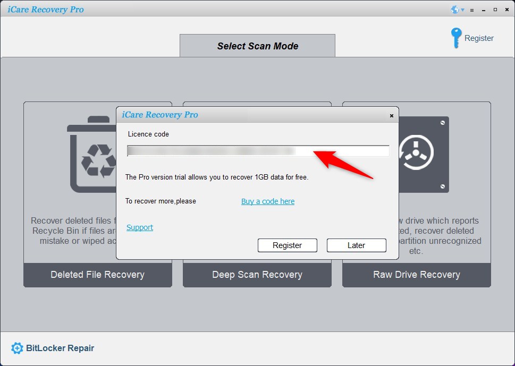This screenshot has height=366, width=515.
Task: Click the Register label beside the key
Action: 479,38
